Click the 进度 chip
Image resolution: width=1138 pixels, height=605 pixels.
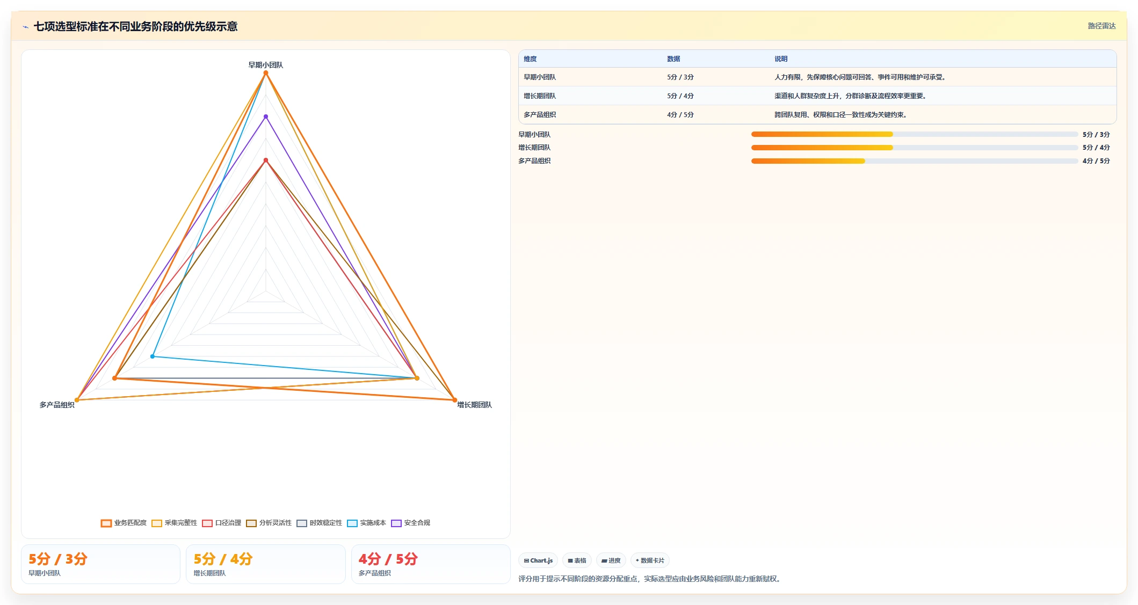611,560
